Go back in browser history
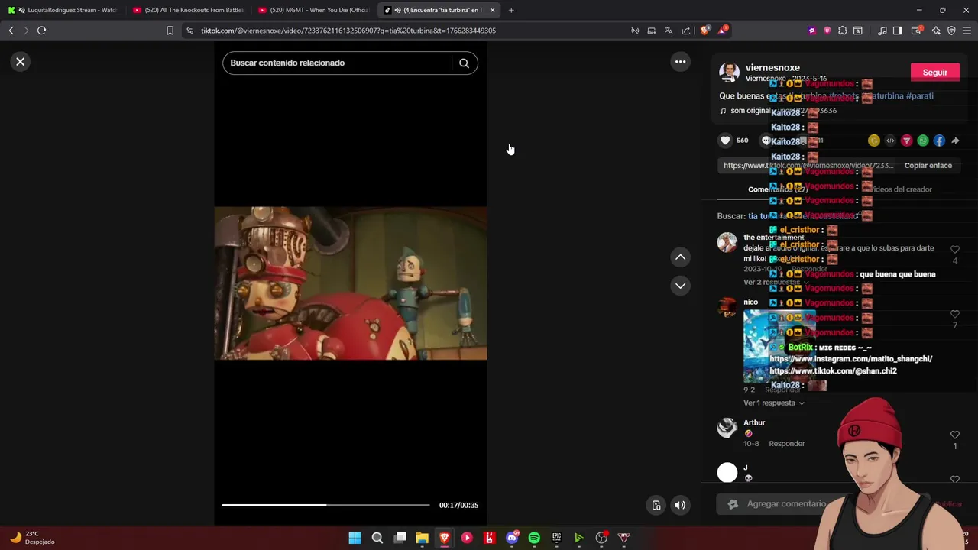 11,31
